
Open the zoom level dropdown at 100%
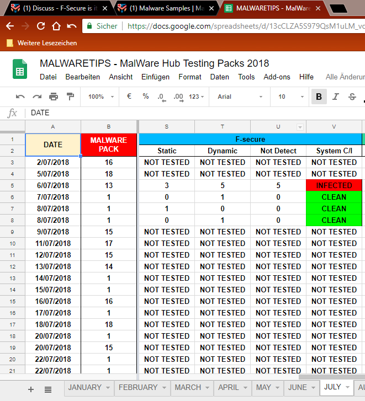pos(100,97)
